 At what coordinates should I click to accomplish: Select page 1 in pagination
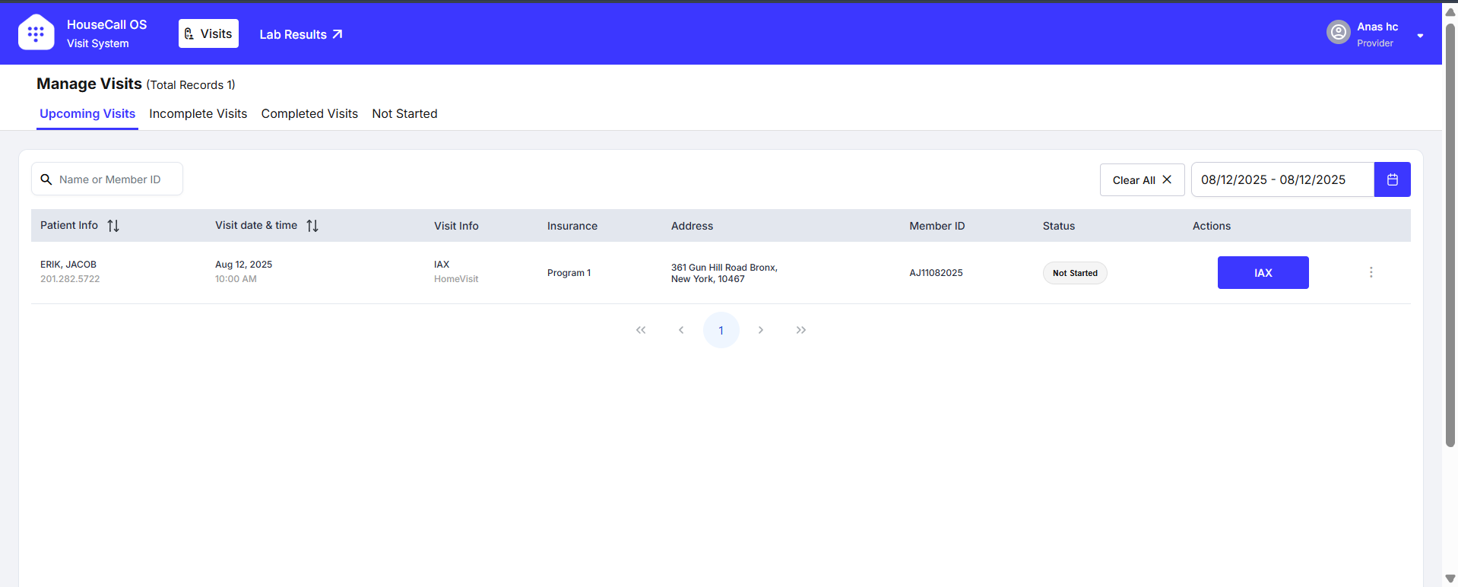(721, 330)
